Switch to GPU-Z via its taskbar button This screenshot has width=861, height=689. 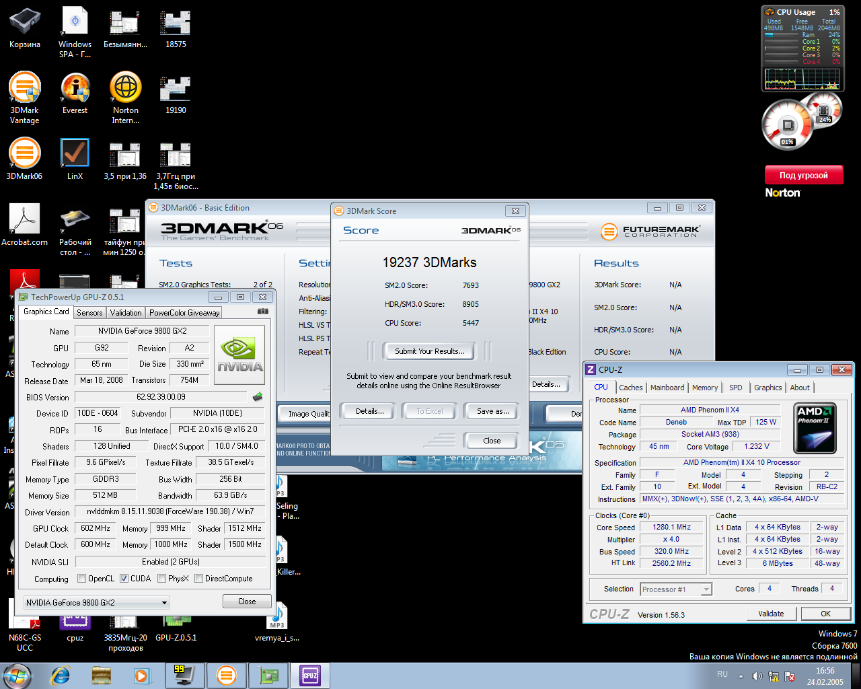[268, 676]
